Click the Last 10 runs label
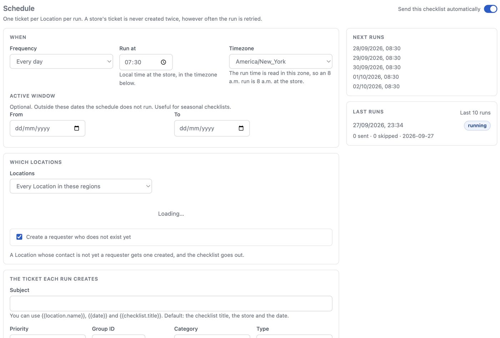 tap(475, 113)
